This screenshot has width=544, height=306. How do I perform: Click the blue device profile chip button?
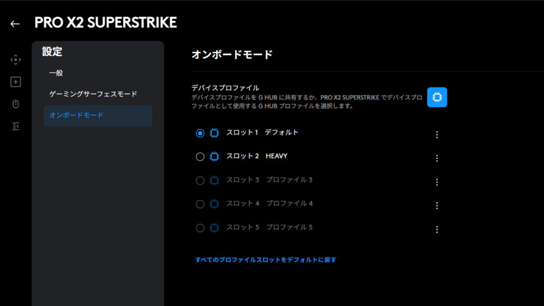437,97
